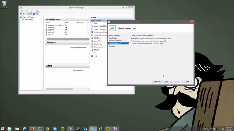Click the blue Help icon in toolbar
234x131 pixels.
click(x=34, y=14)
